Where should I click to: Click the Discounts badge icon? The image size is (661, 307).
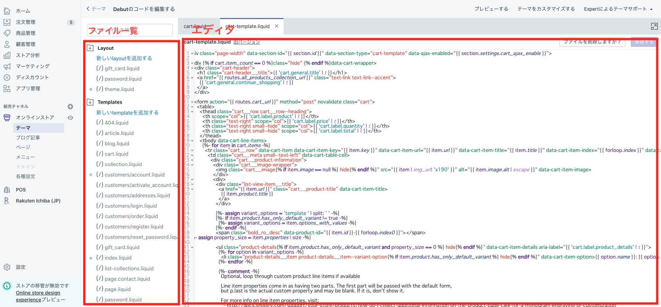pyautogui.click(x=7, y=78)
